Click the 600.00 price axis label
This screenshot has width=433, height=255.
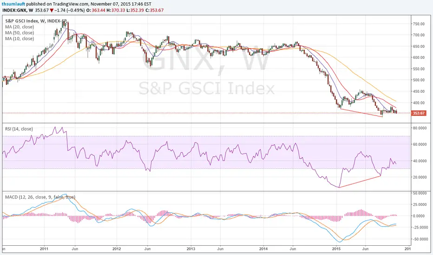pos(419,57)
